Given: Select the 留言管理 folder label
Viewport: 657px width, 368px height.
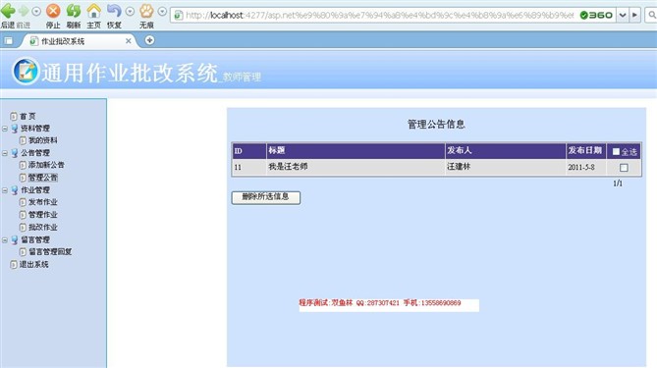Looking at the screenshot, I should (35, 239).
